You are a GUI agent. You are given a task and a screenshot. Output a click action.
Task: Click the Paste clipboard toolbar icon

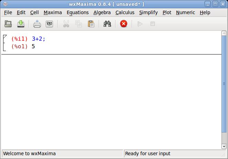[91, 24]
